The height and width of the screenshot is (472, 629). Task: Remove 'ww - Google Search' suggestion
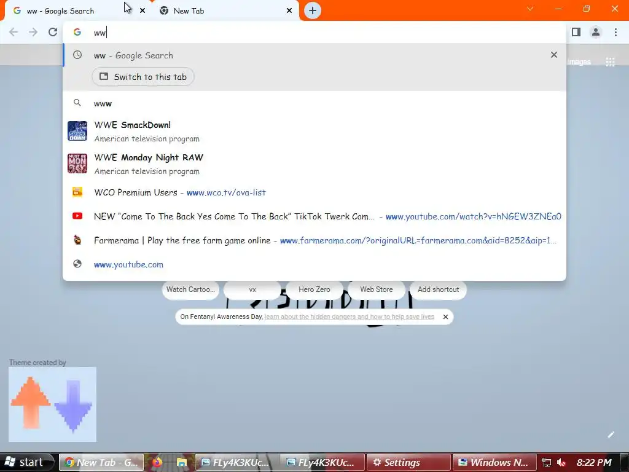click(554, 55)
